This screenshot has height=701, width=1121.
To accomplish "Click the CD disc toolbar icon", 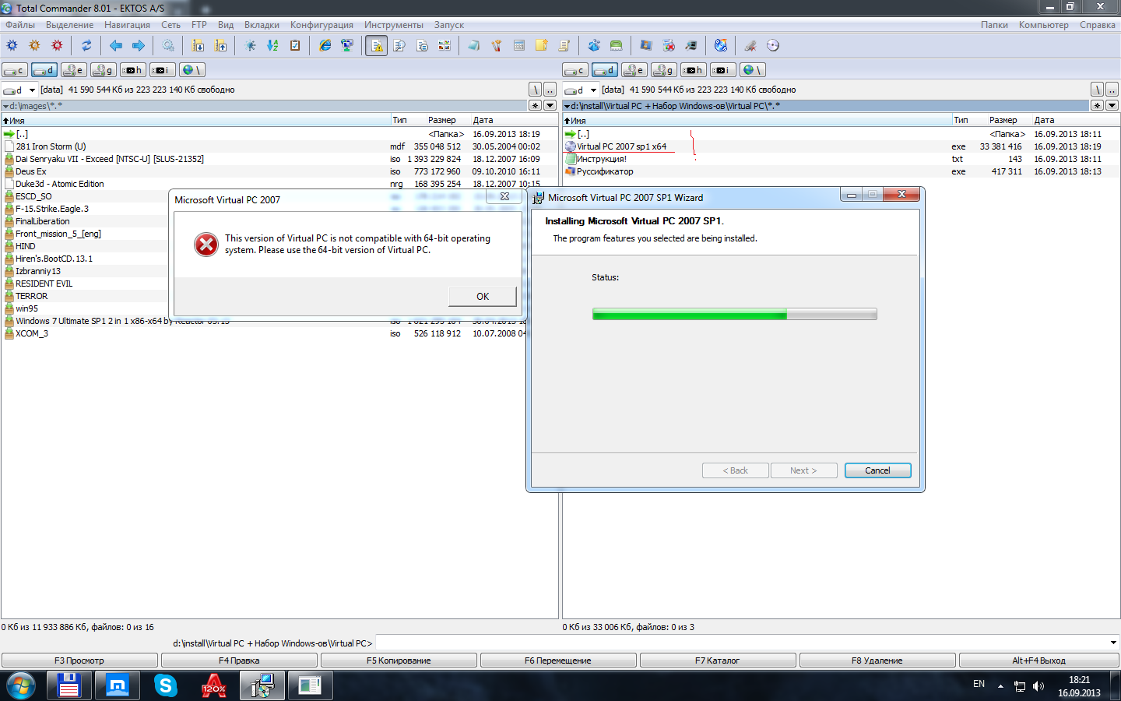I will tap(773, 46).
